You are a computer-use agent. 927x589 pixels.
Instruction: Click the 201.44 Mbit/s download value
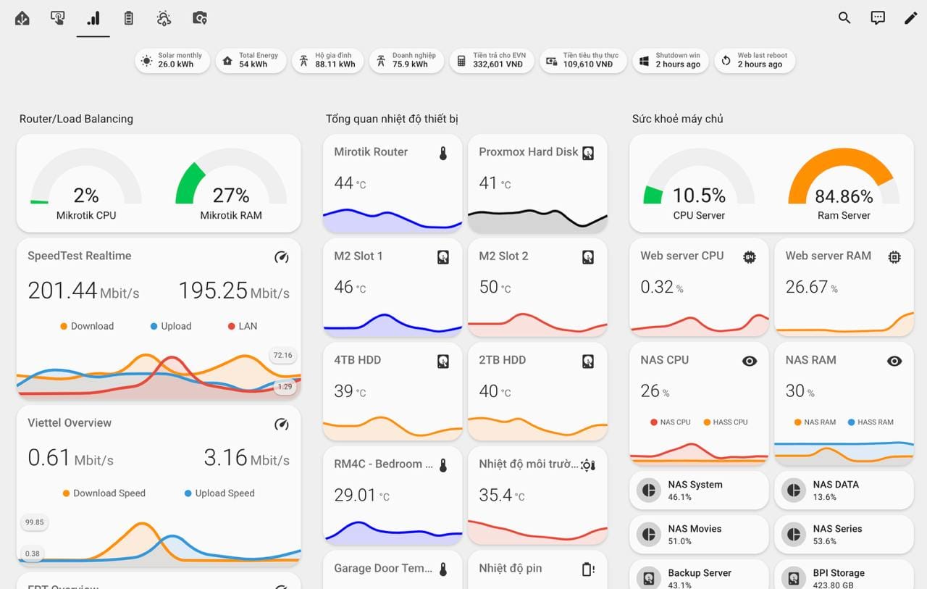click(83, 291)
